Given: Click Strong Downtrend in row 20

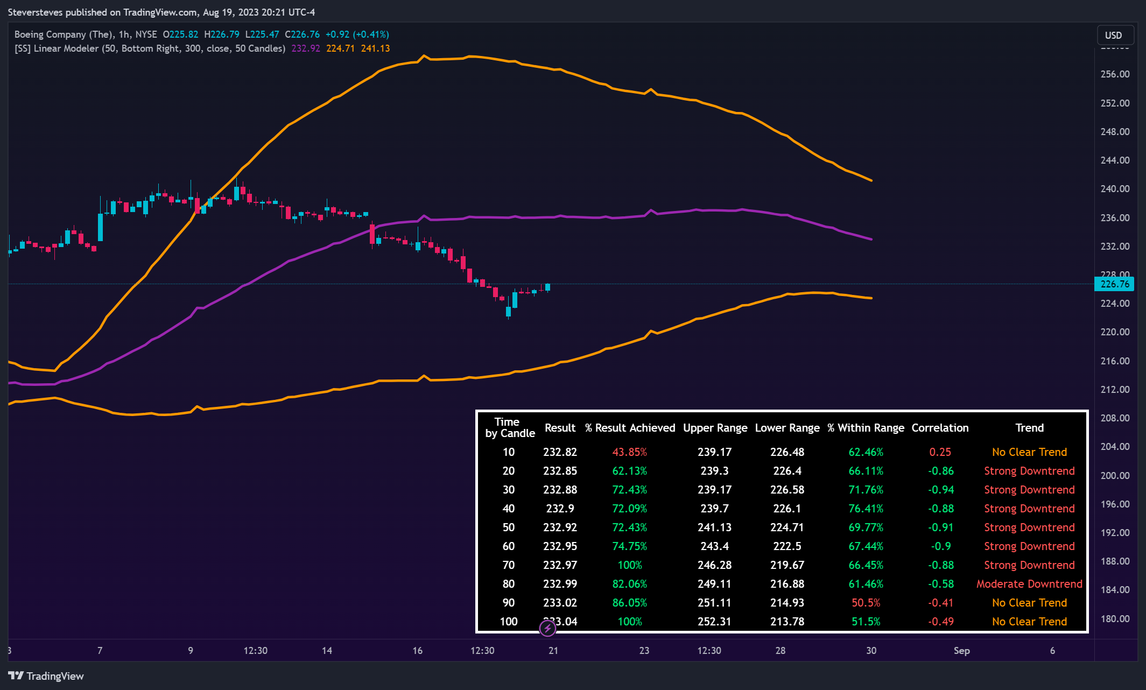Looking at the screenshot, I should pyautogui.click(x=1029, y=471).
